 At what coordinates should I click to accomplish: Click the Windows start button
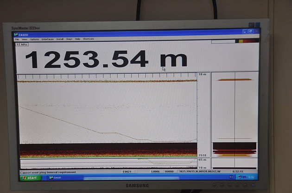tap(31, 178)
